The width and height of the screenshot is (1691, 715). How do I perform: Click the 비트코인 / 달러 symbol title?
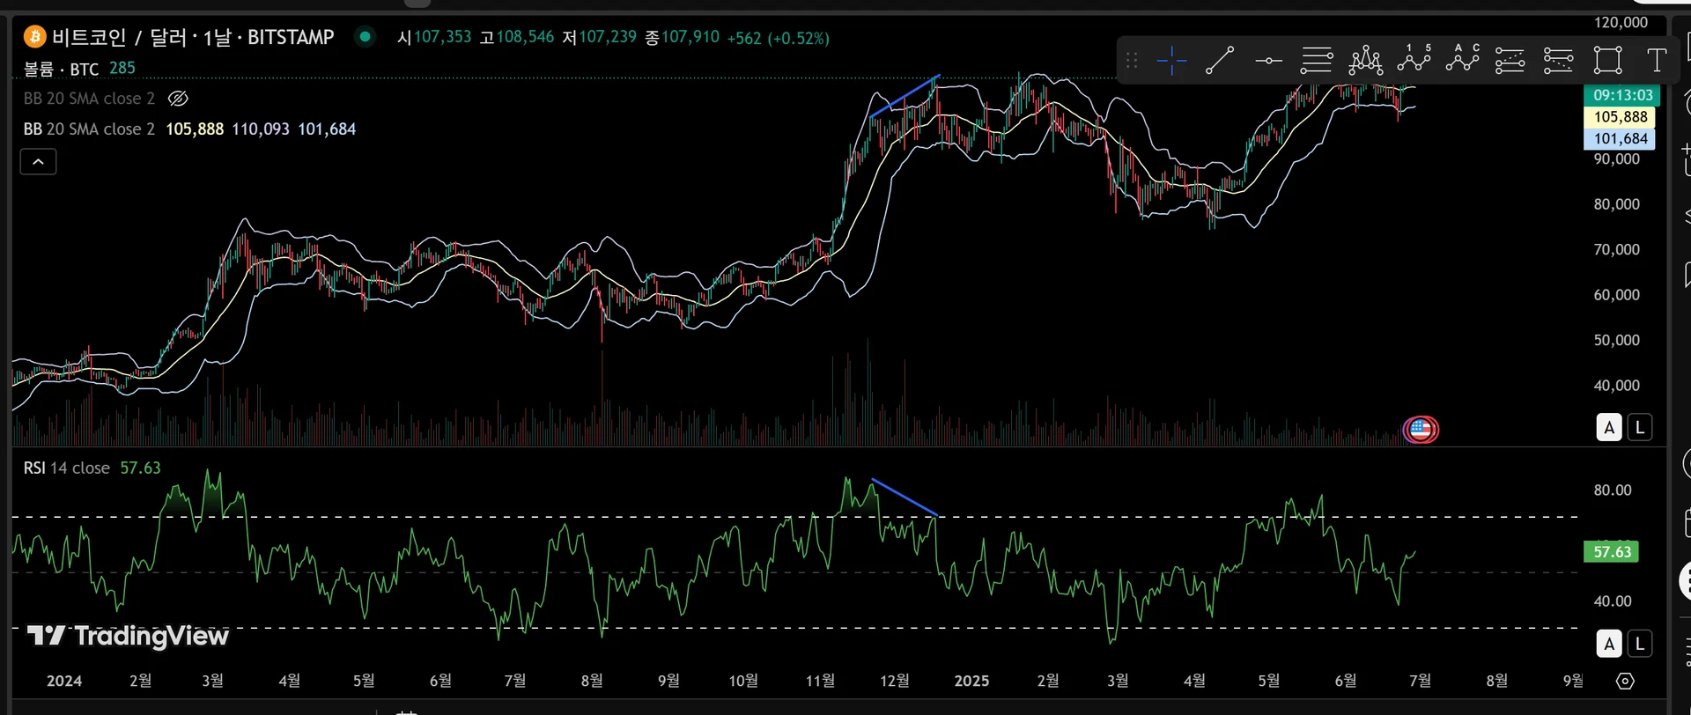click(x=119, y=37)
